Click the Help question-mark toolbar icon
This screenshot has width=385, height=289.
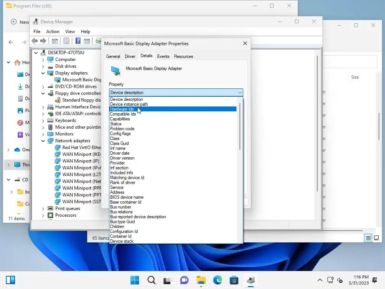[x=78, y=41]
